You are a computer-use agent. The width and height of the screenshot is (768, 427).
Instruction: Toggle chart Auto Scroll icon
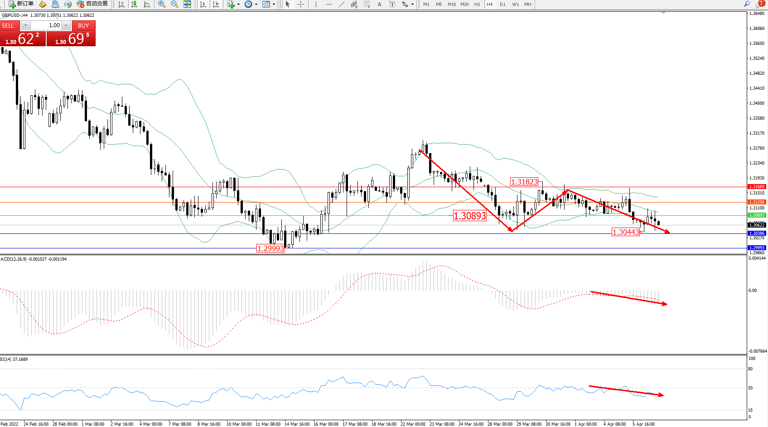203,4
